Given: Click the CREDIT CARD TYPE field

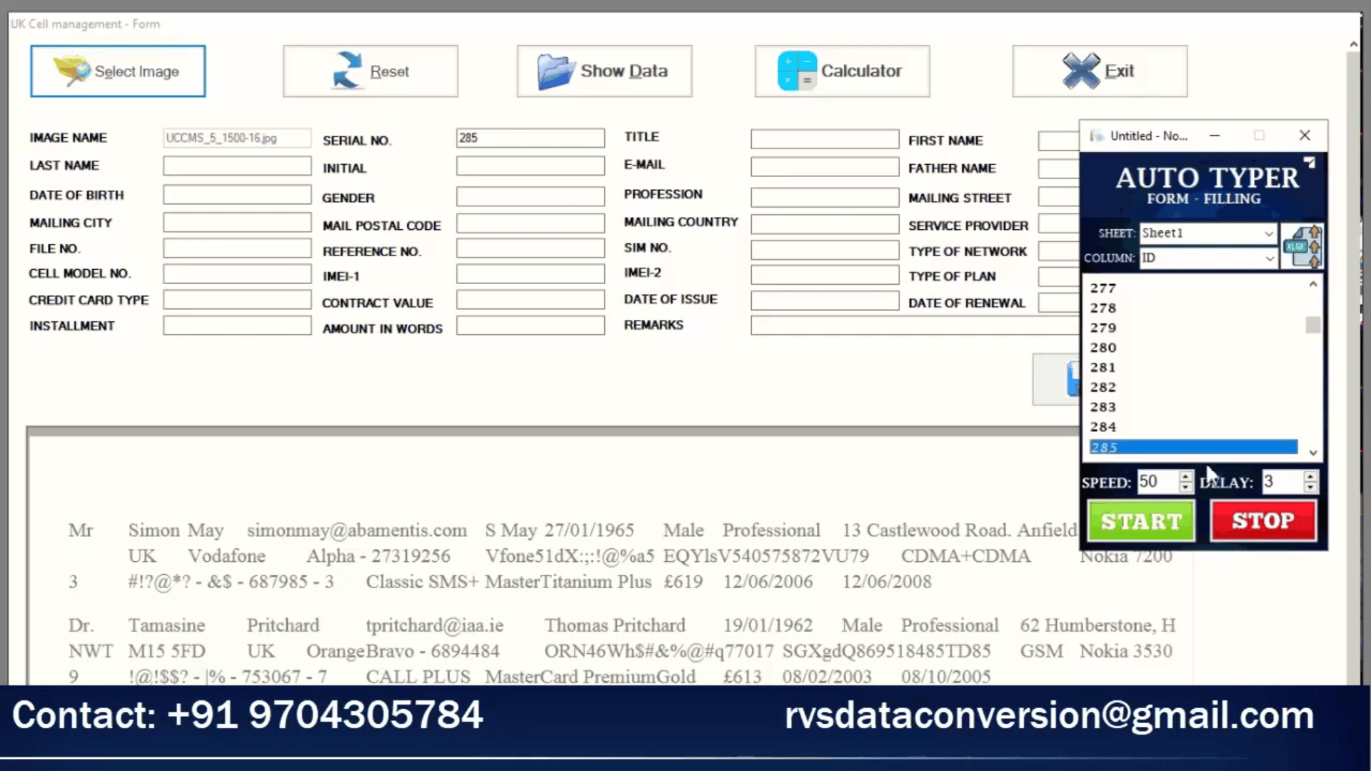Looking at the screenshot, I should [237, 300].
